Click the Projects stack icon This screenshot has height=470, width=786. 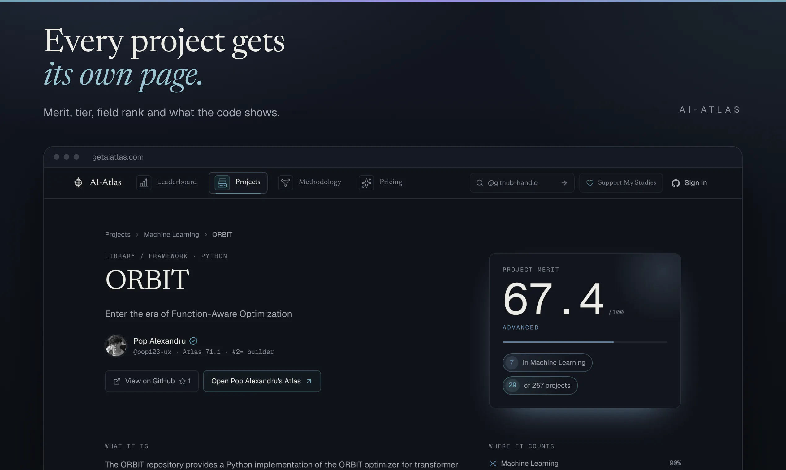point(222,183)
